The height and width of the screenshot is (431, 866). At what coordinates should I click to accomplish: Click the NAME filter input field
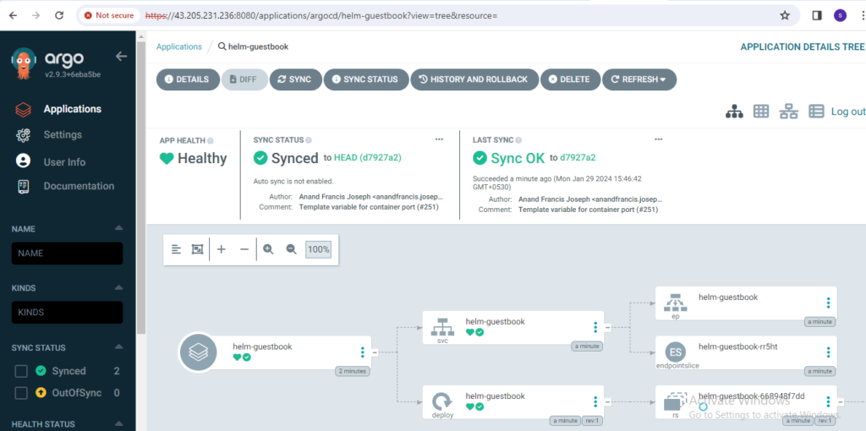coord(67,254)
